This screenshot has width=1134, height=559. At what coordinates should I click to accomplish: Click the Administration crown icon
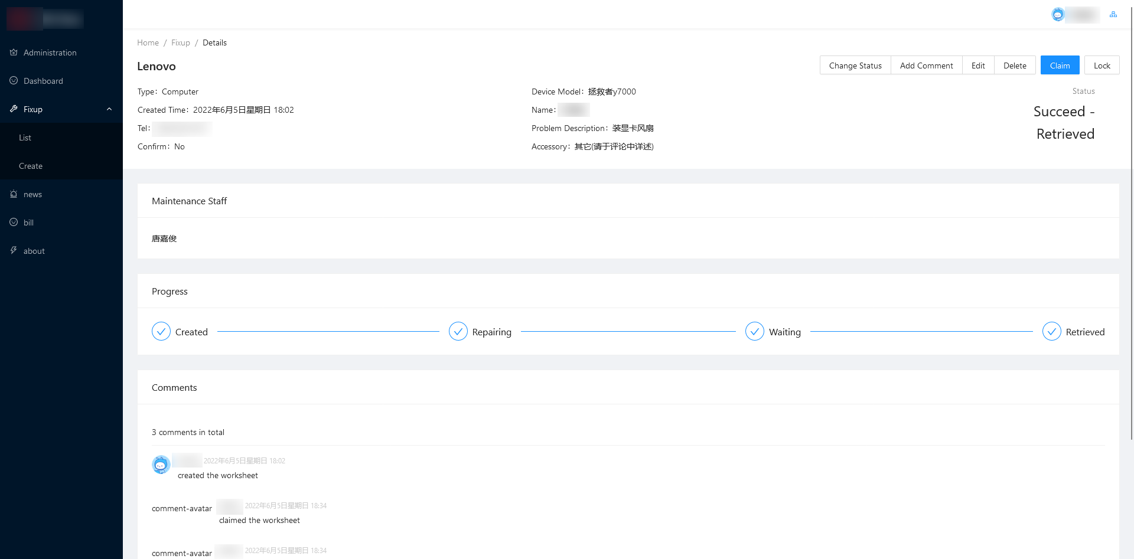14,53
